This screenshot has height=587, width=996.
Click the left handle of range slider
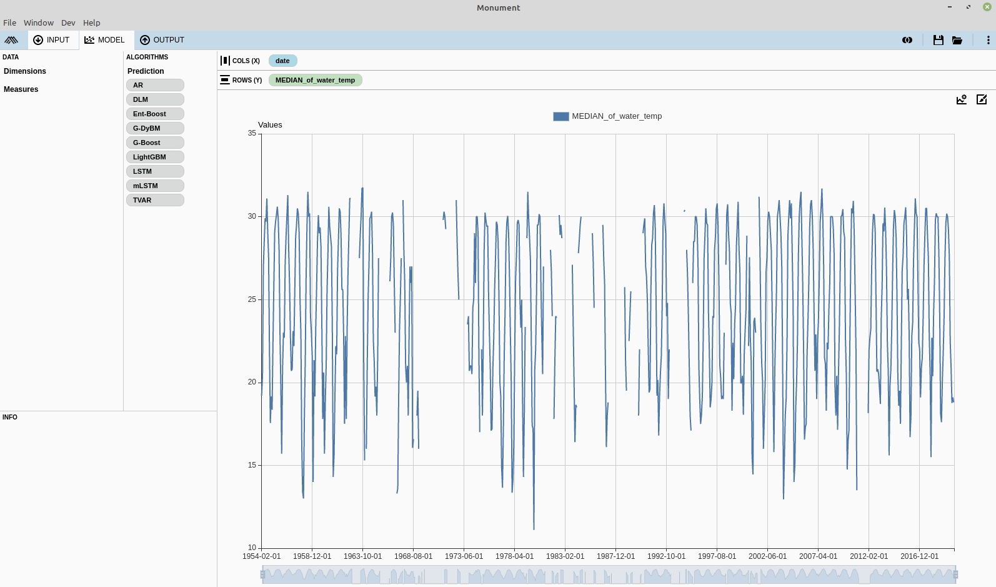click(x=262, y=574)
